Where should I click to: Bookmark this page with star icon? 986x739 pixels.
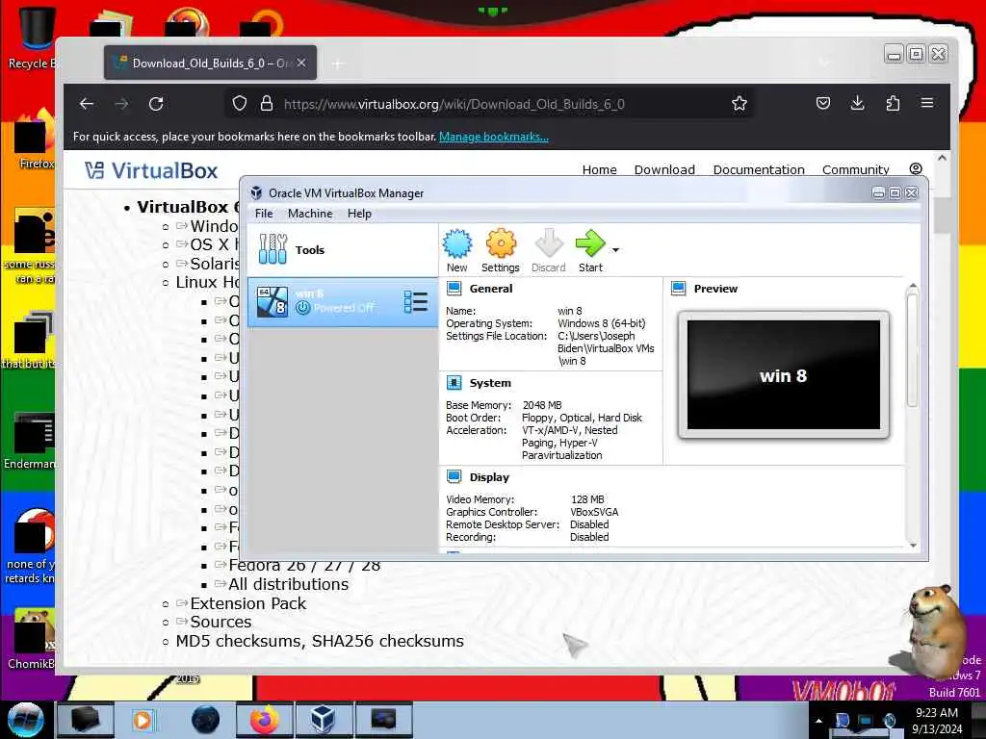point(739,104)
